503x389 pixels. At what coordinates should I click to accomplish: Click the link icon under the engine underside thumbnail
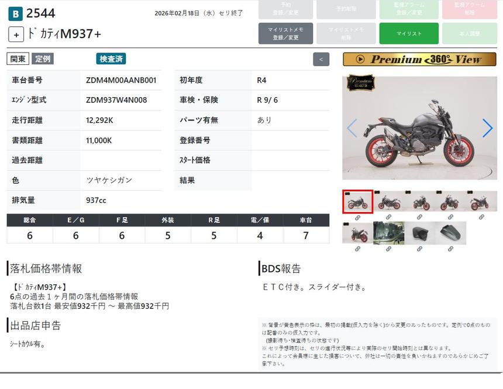click(x=388, y=249)
